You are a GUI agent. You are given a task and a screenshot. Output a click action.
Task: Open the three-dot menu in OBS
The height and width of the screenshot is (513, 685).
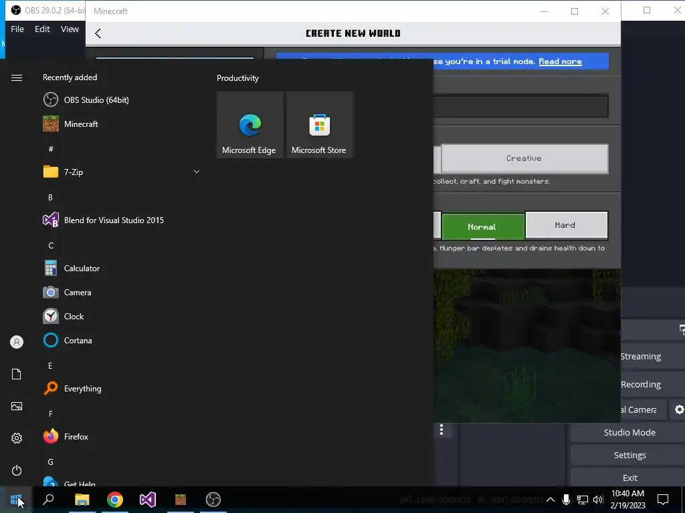pyautogui.click(x=442, y=430)
